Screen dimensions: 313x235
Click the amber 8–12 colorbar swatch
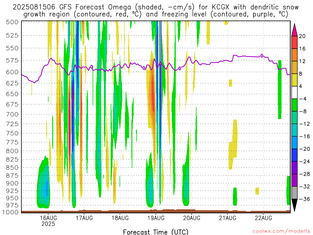click(294, 67)
